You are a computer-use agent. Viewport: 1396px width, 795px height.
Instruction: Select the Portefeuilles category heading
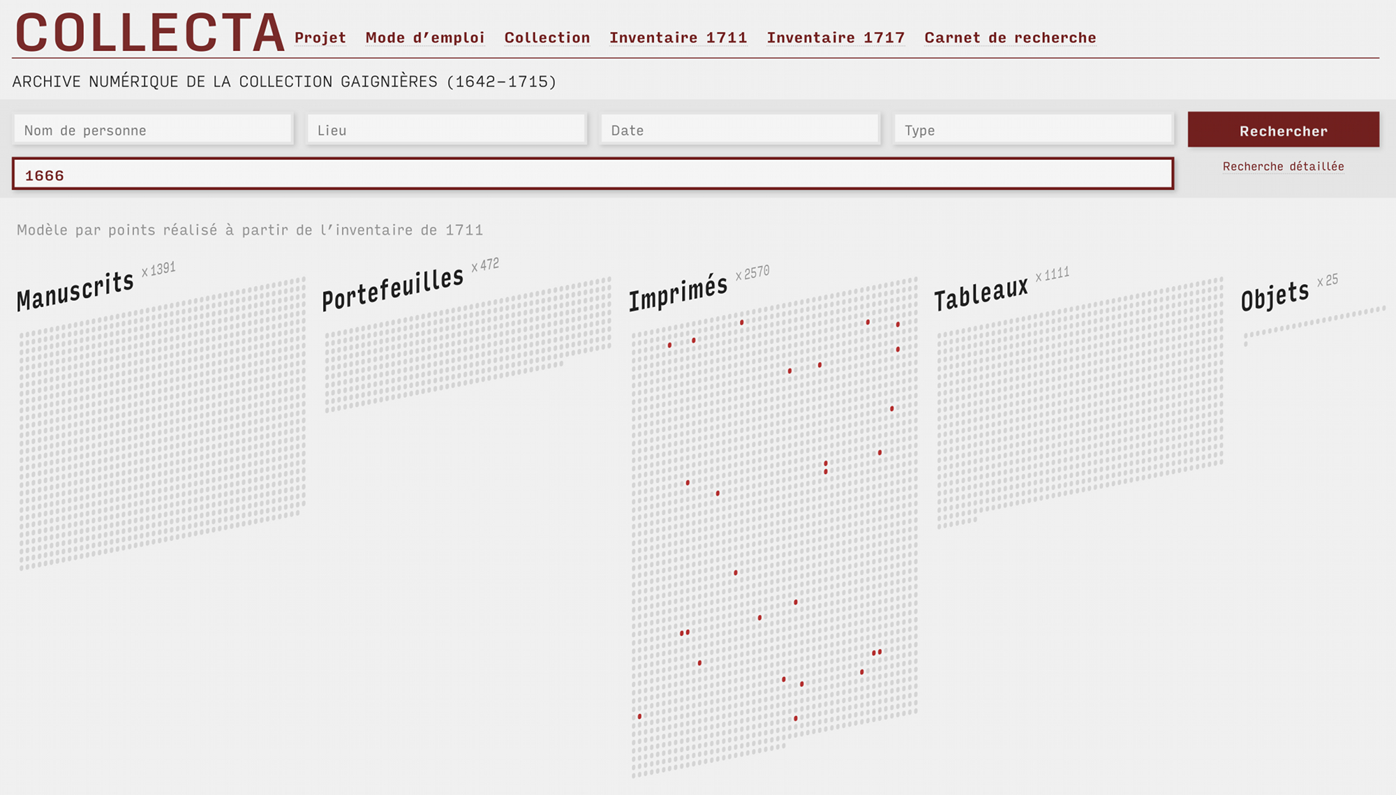[393, 288]
